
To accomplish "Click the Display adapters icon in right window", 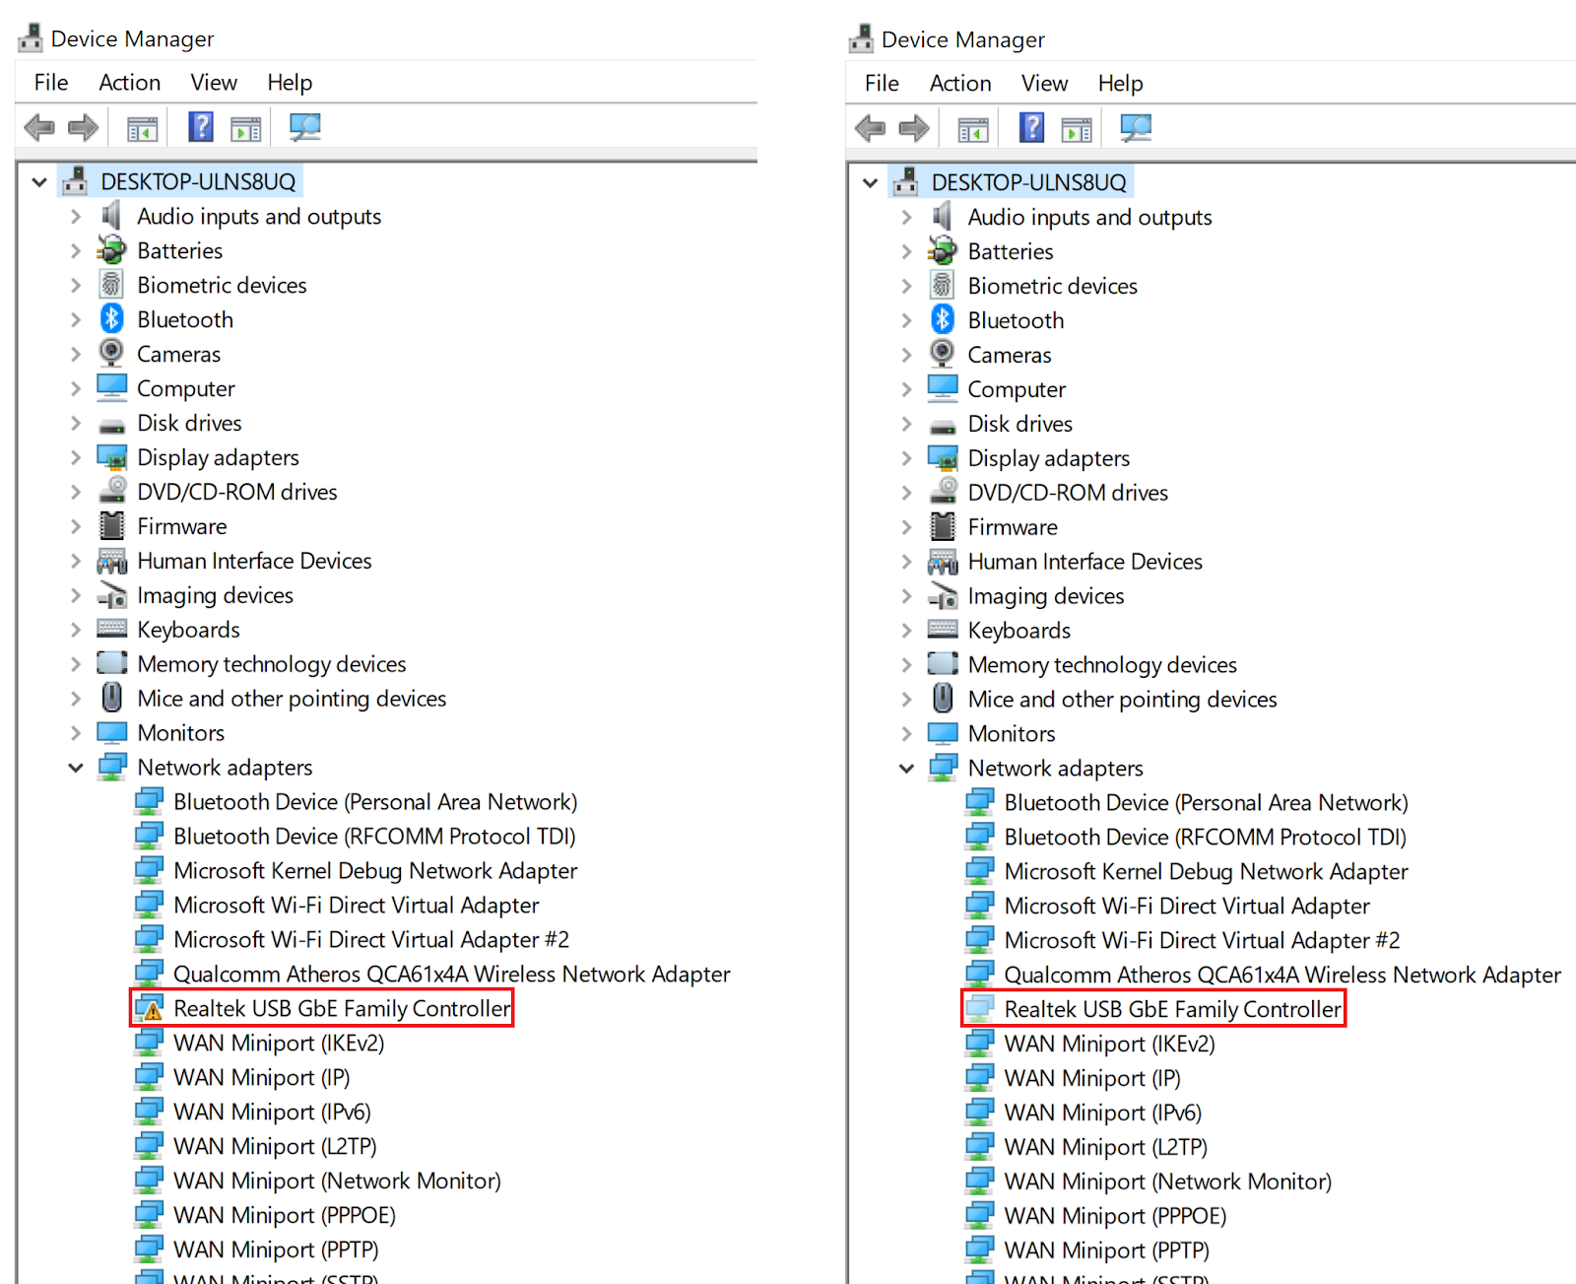I will point(943,458).
